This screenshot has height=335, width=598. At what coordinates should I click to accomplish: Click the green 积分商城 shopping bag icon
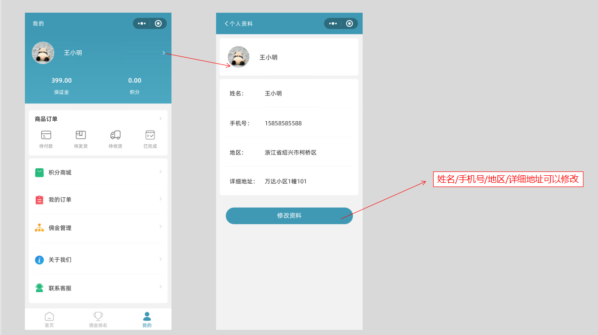click(x=39, y=172)
